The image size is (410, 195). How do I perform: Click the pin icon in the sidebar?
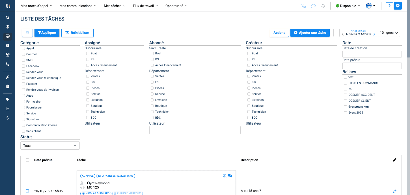8,27
